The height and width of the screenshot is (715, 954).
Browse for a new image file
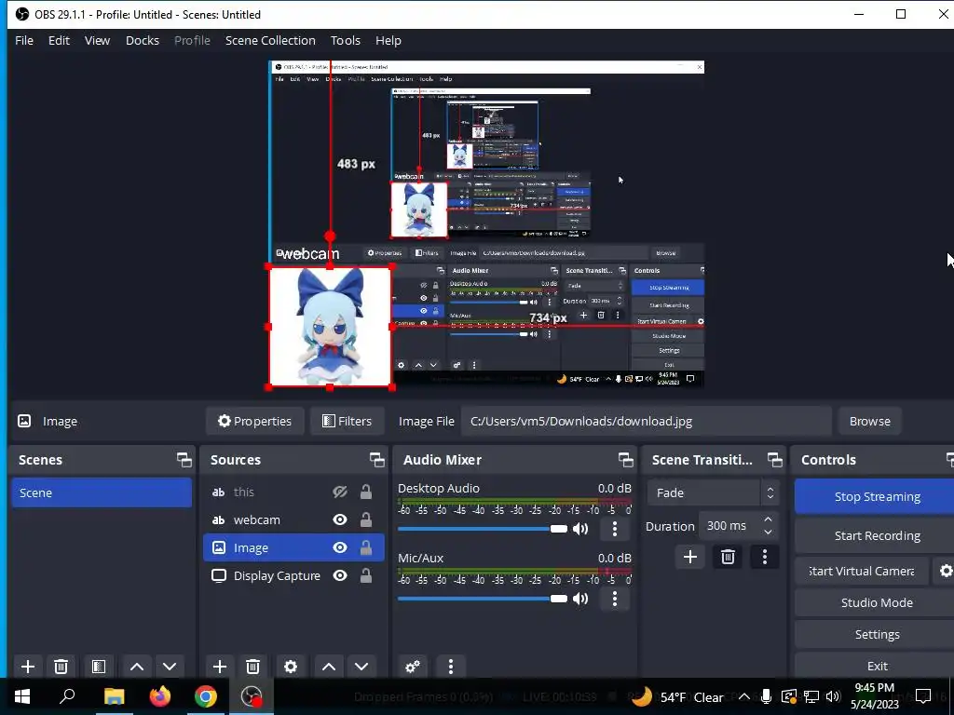point(869,421)
